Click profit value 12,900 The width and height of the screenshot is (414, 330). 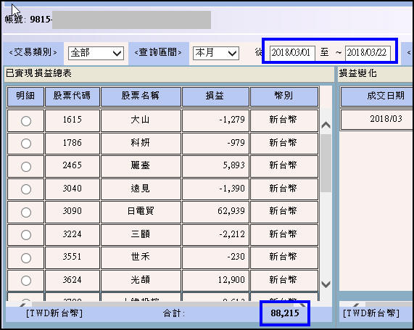[x=231, y=281]
